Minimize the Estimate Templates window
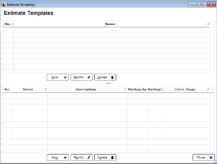 (193, 4)
